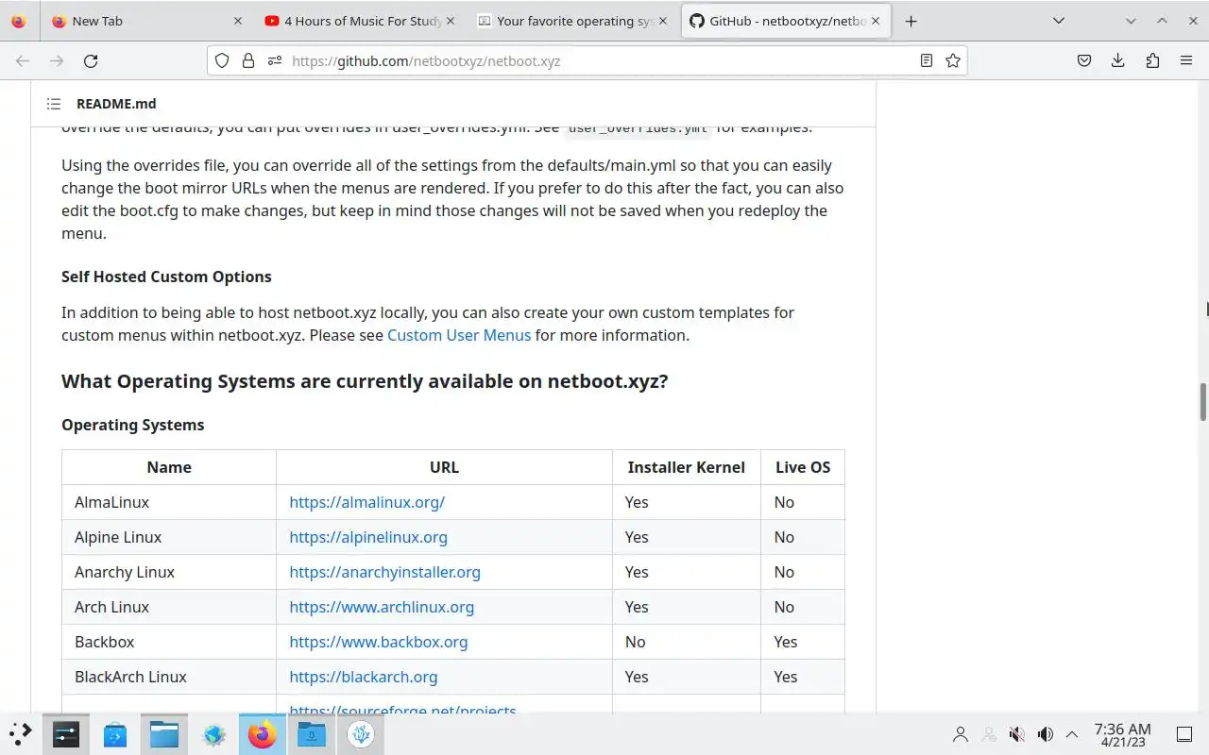Click the show desktop button in taskbar
The width and height of the screenshot is (1209, 755).
tap(1184, 734)
